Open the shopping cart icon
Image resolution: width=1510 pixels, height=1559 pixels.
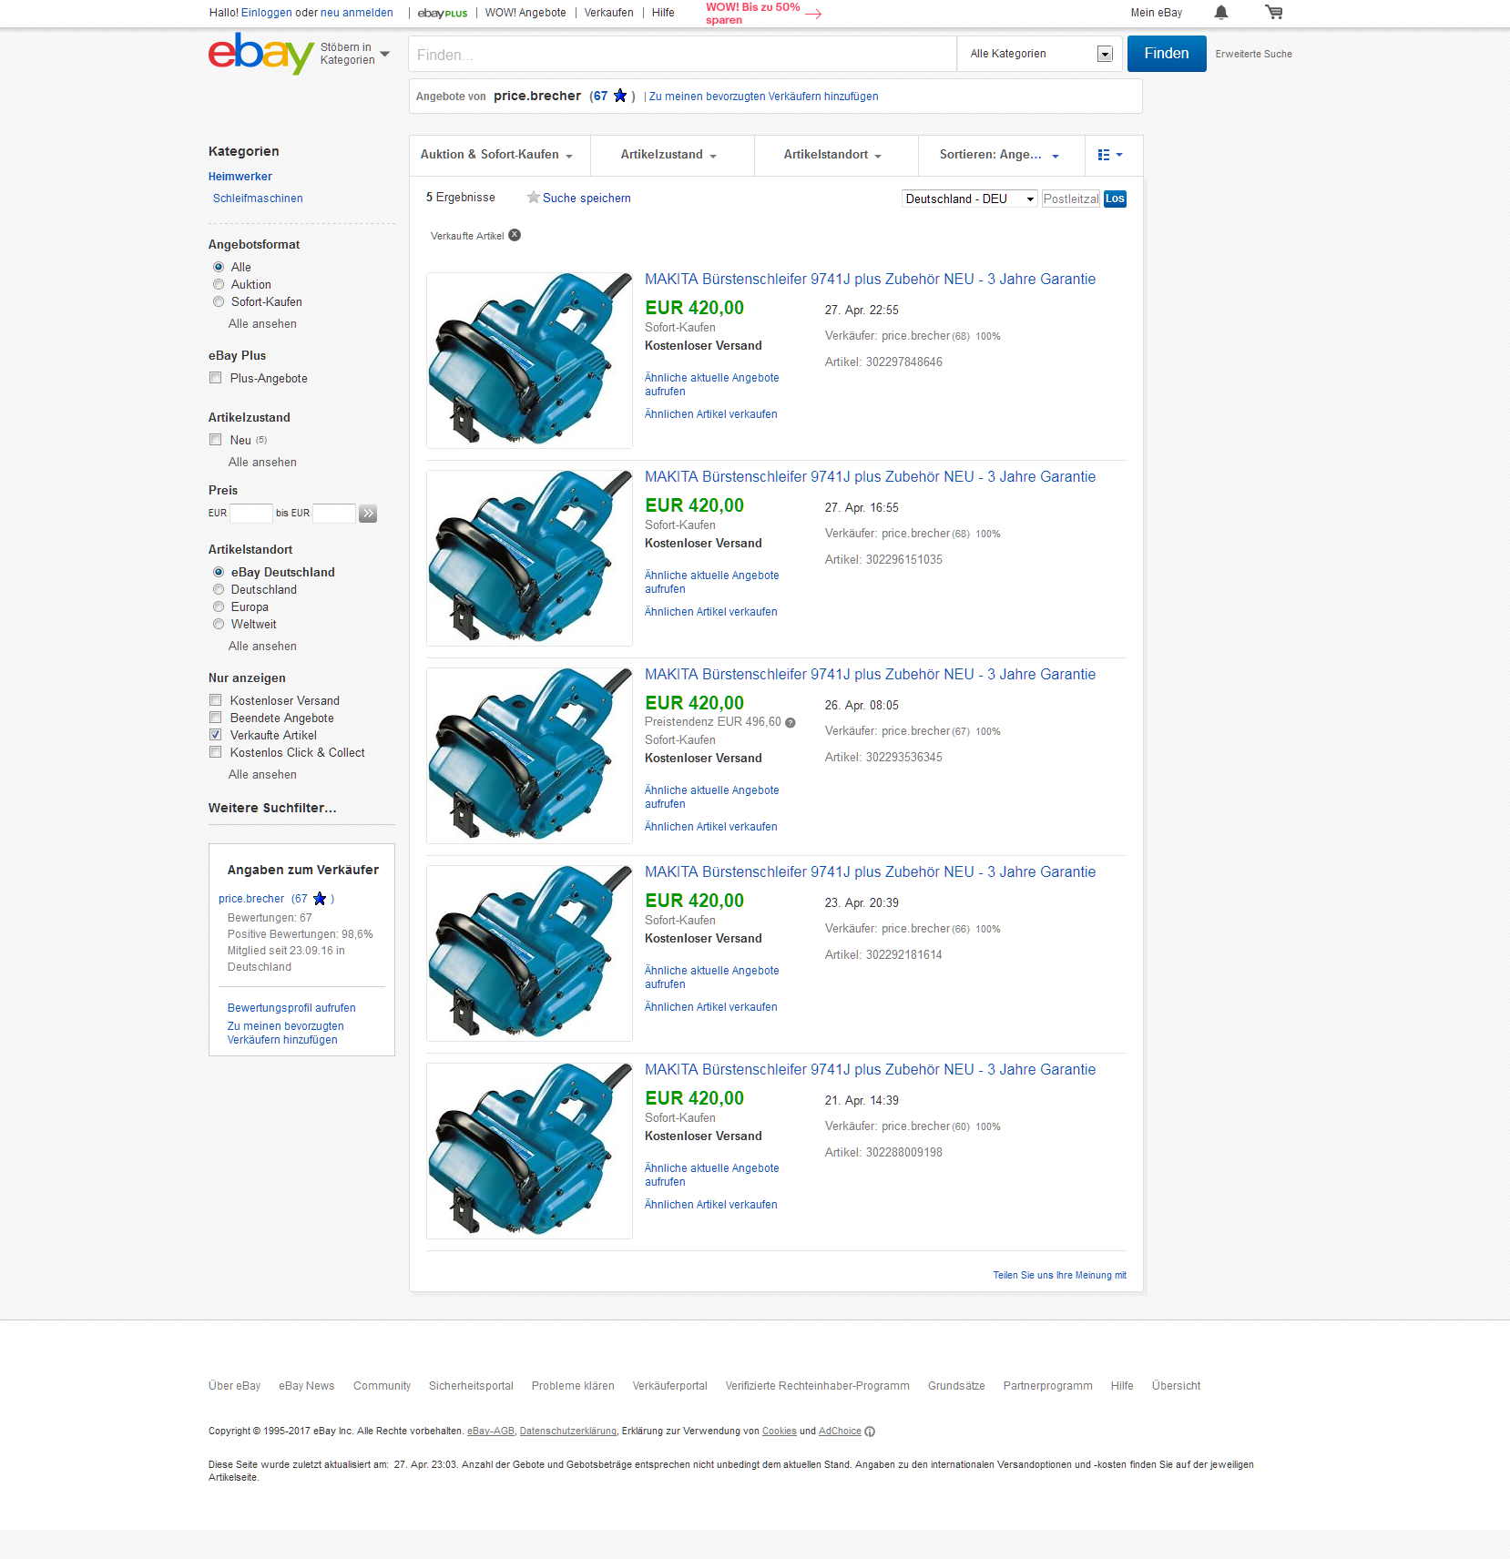click(1274, 13)
